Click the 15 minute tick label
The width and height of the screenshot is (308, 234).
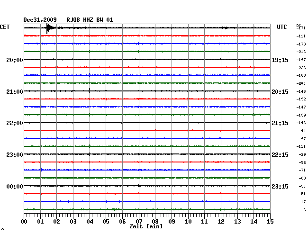[x=270, y=221]
